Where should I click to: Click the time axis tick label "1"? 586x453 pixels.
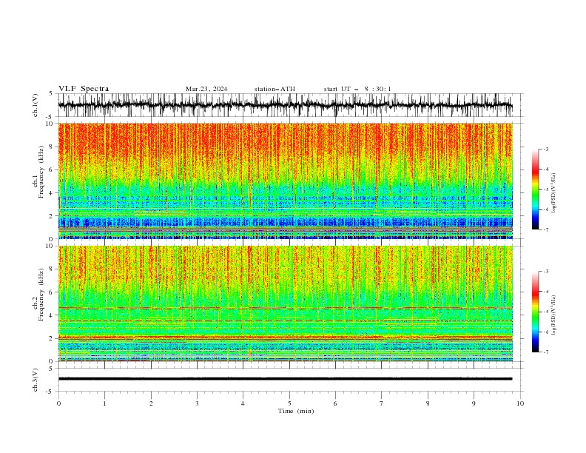coord(104,403)
